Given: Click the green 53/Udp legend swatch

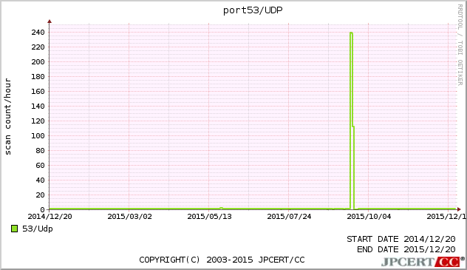Looking at the screenshot, I should [14, 229].
